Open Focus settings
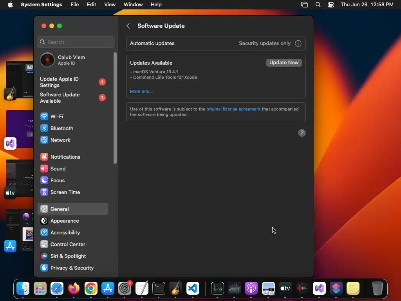Screen dimensions: 401x301 point(72,180)
